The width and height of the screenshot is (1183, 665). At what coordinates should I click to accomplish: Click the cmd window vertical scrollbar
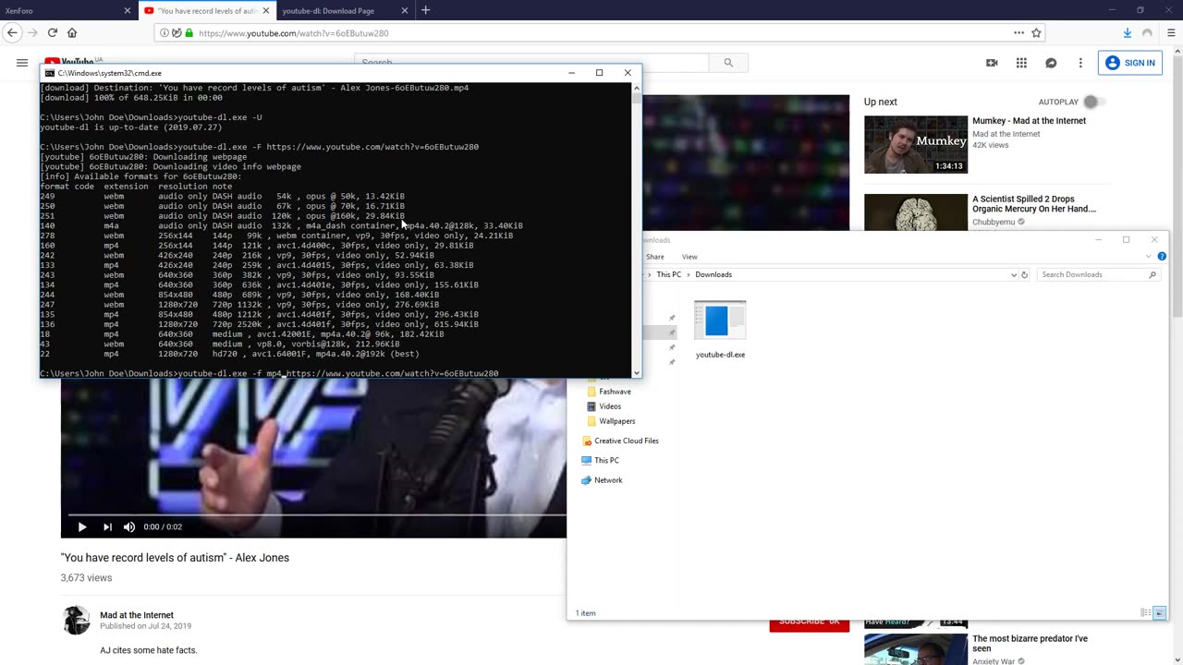[x=636, y=229]
